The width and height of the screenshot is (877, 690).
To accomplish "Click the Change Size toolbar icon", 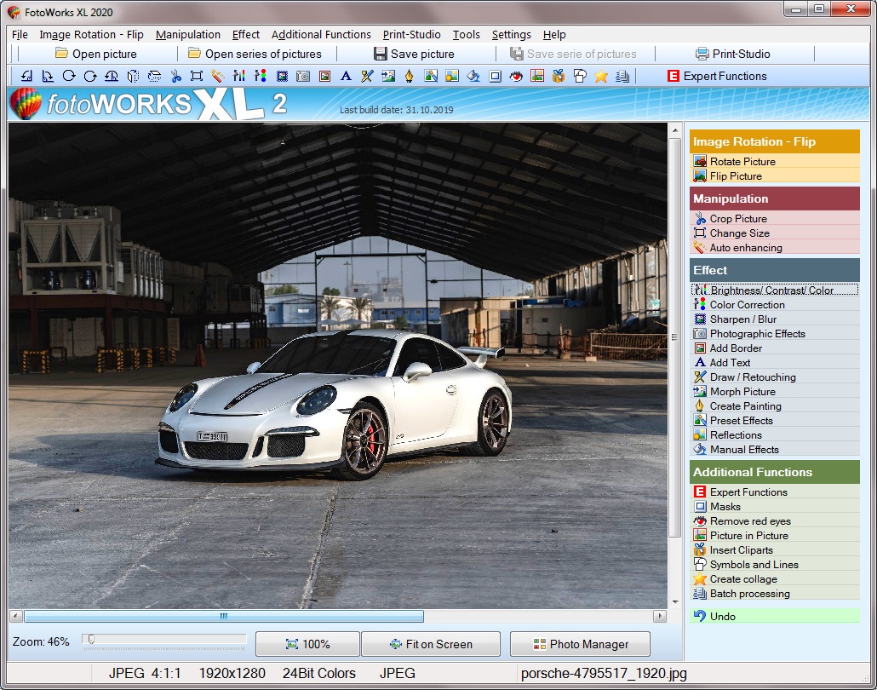I will [197, 77].
